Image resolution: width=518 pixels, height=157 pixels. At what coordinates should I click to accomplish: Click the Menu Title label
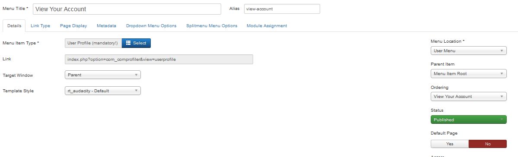point(16,9)
